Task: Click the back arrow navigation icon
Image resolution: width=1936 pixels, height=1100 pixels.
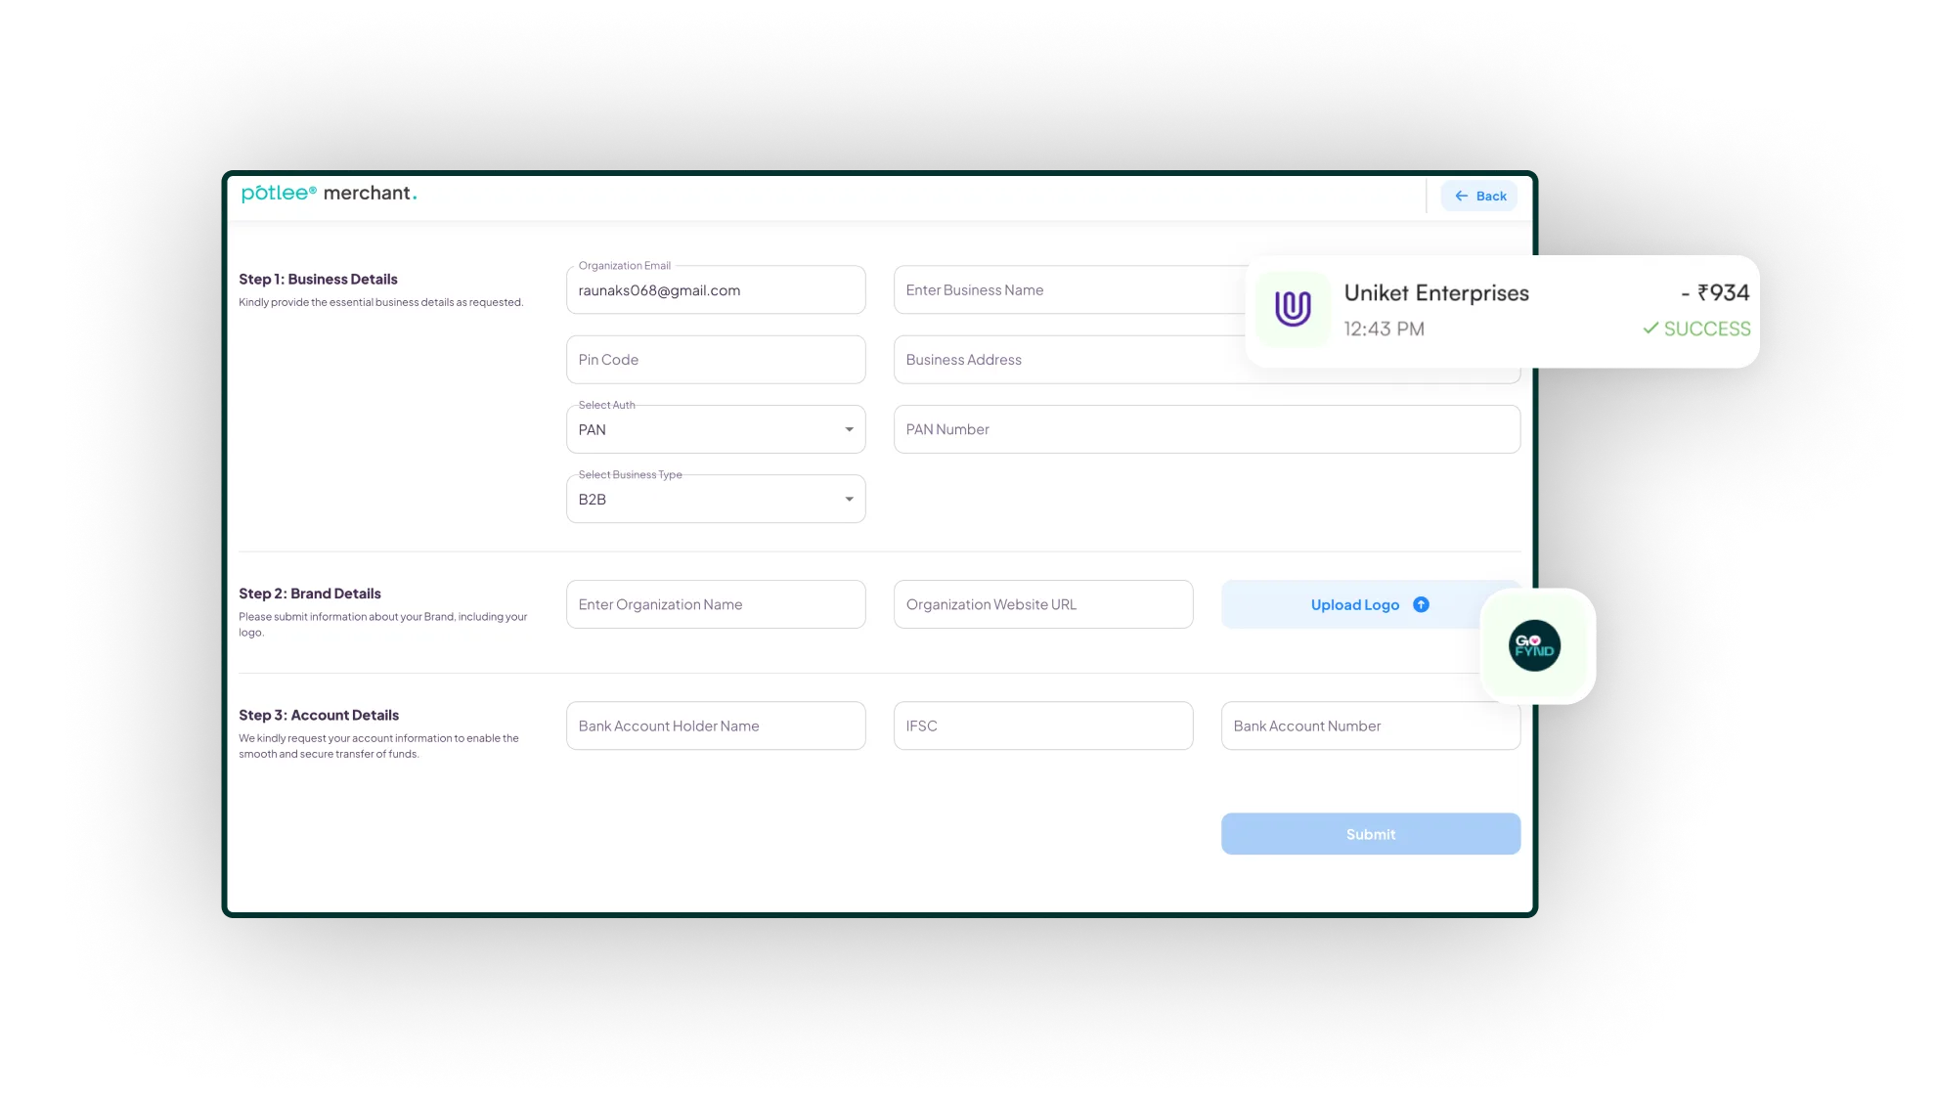Action: 1463,196
